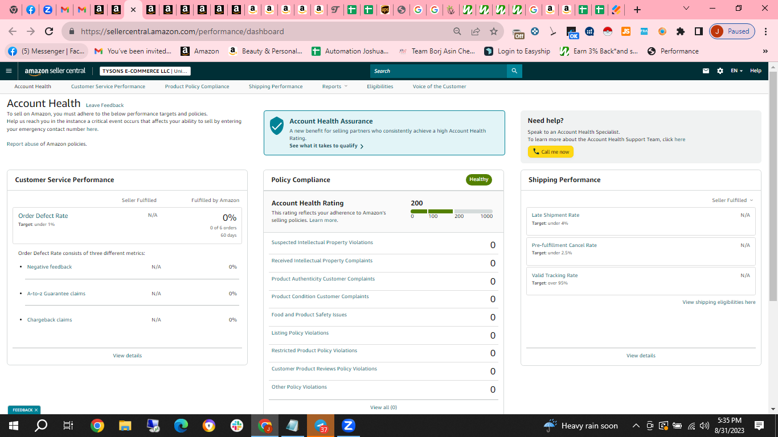Click the FBA calculator extension icon
This screenshot has width=778, height=437.
pyautogui.click(x=644, y=31)
